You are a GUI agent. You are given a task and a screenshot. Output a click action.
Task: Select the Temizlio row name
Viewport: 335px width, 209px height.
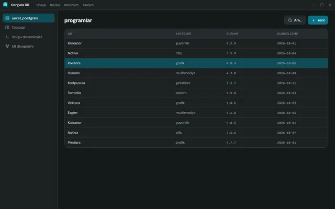(74, 93)
